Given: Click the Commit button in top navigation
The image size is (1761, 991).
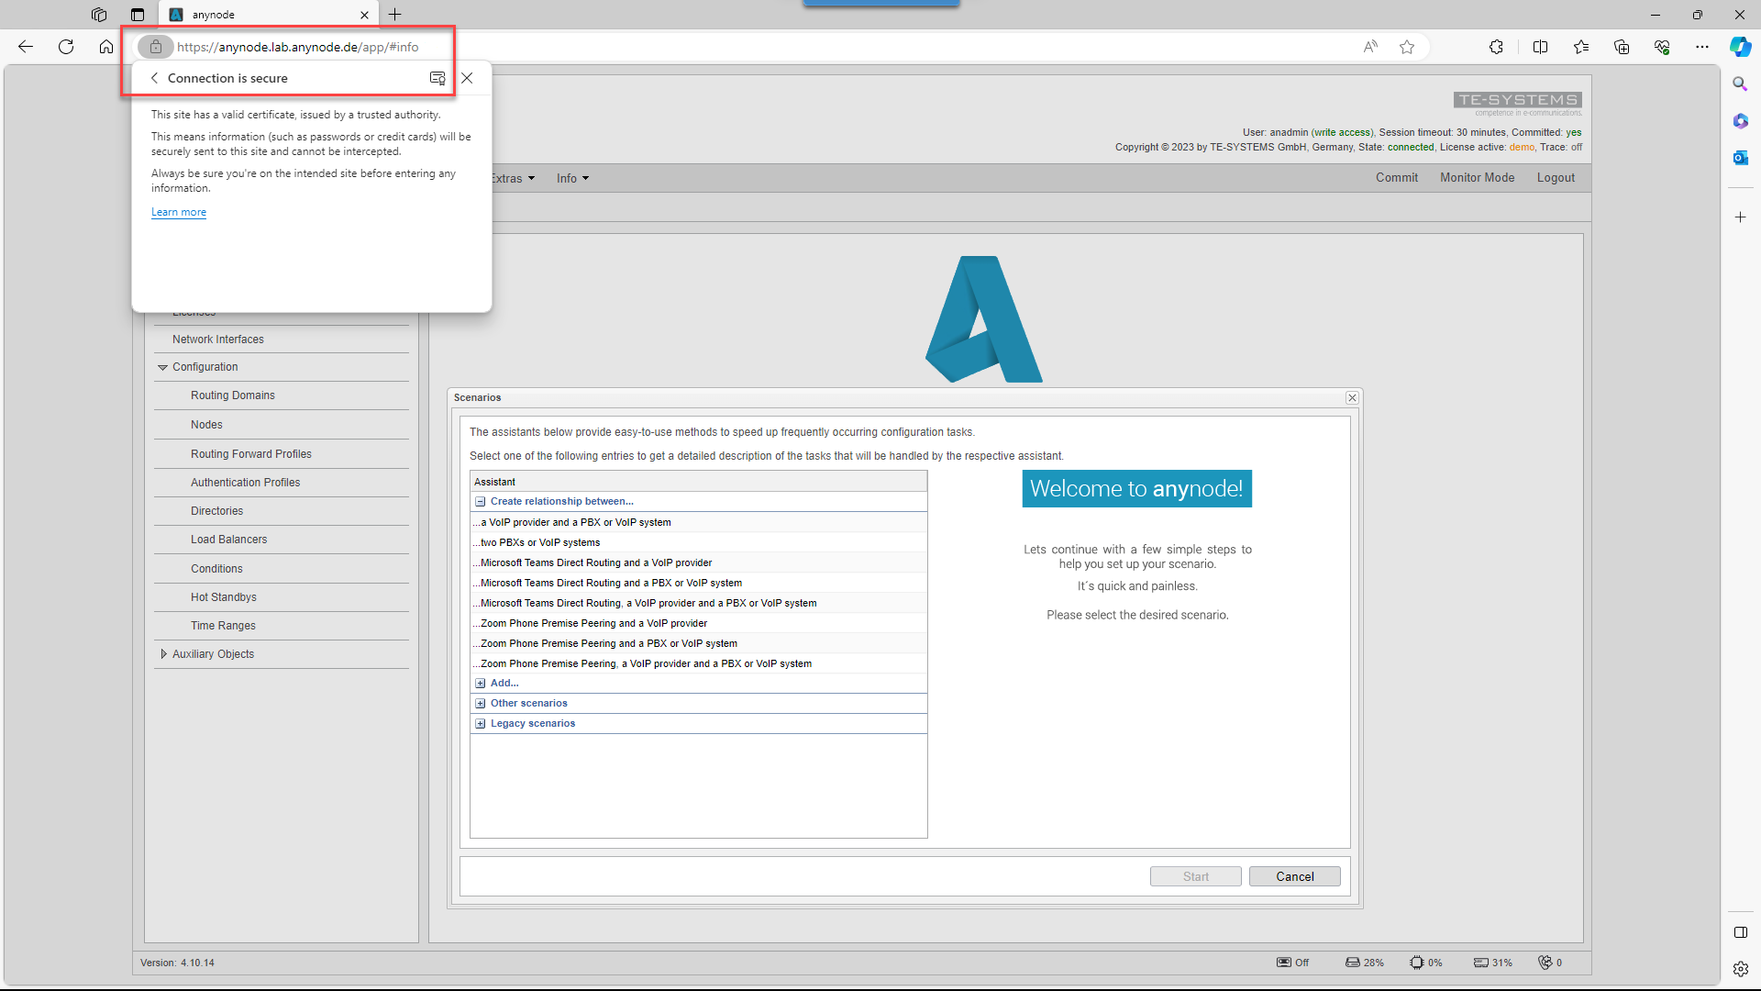Looking at the screenshot, I should [1398, 177].
